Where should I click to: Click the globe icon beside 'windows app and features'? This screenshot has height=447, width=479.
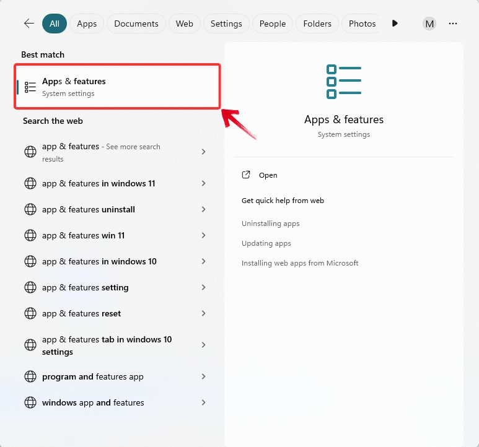pos(30,402)
